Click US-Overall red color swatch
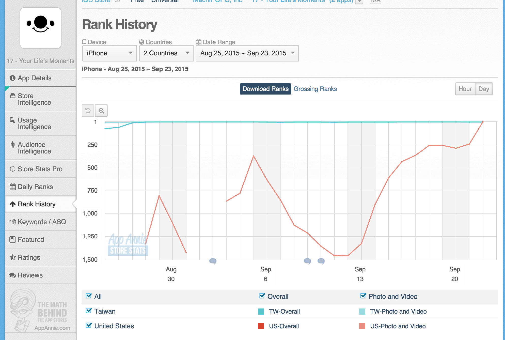Image resolution: width=505 pixels, height=340 pixels. point(261,326)
